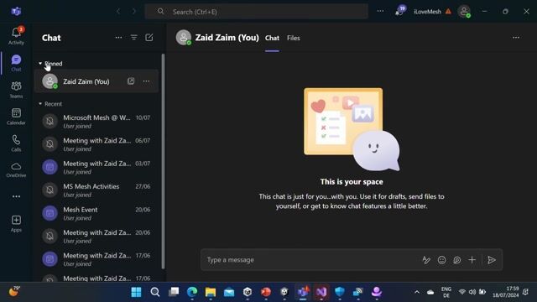This screenshot has width=537, height=302.
Task: Click the iLoveMesh organization label
Action: [x=427, y=12]
